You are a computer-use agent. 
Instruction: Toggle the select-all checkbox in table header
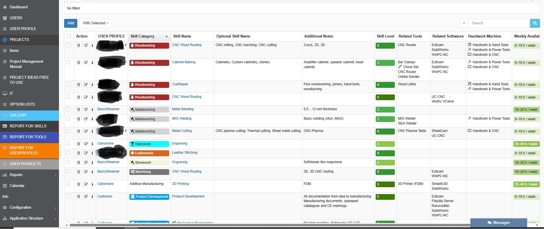coord(69,36)
